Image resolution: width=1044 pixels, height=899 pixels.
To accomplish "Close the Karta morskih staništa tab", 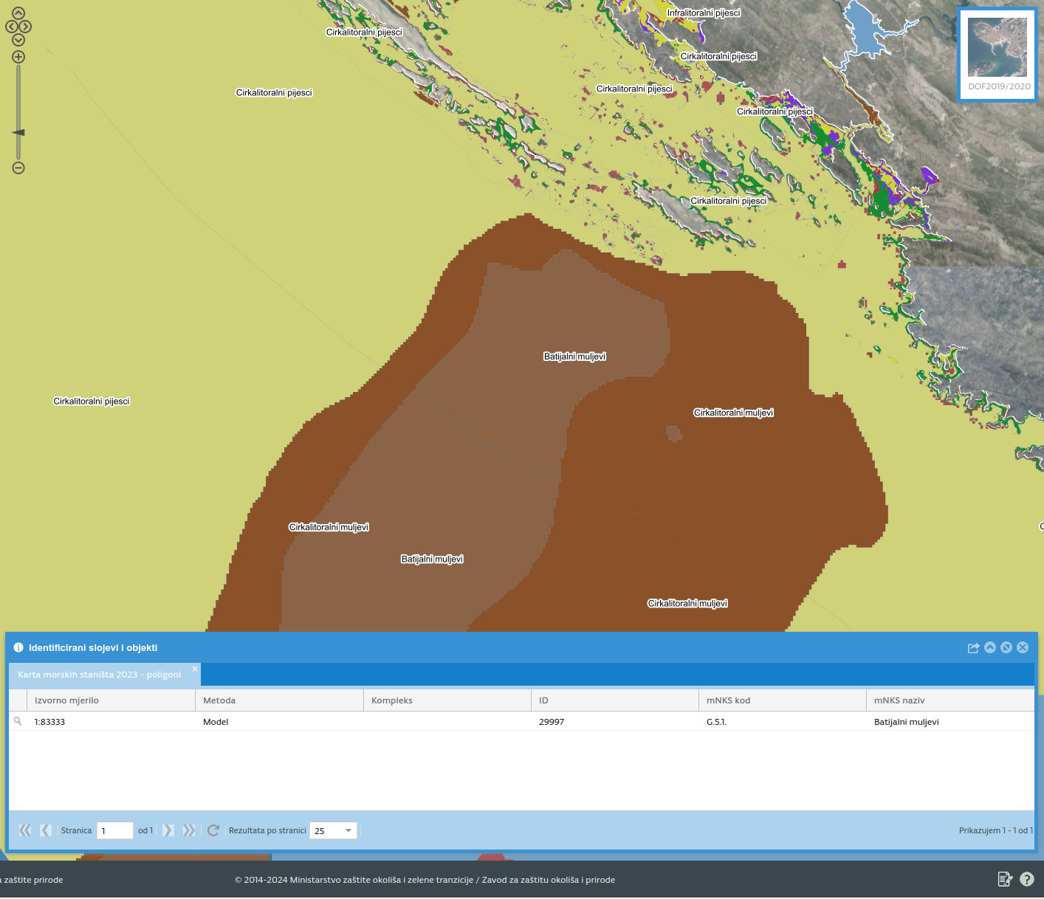I will pos(195,669).
